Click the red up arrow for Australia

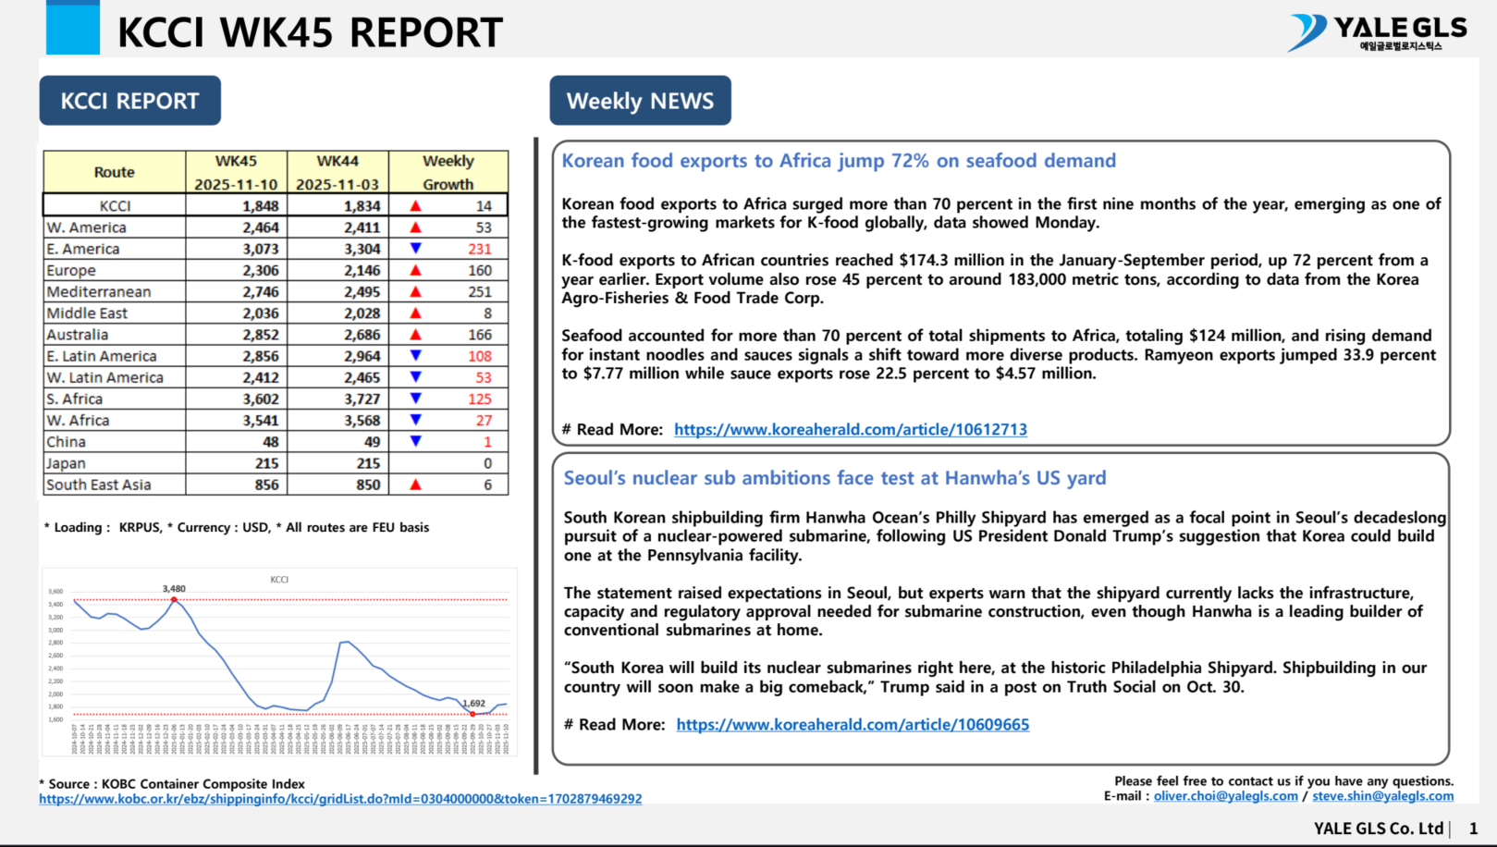(x=415, y=335)
